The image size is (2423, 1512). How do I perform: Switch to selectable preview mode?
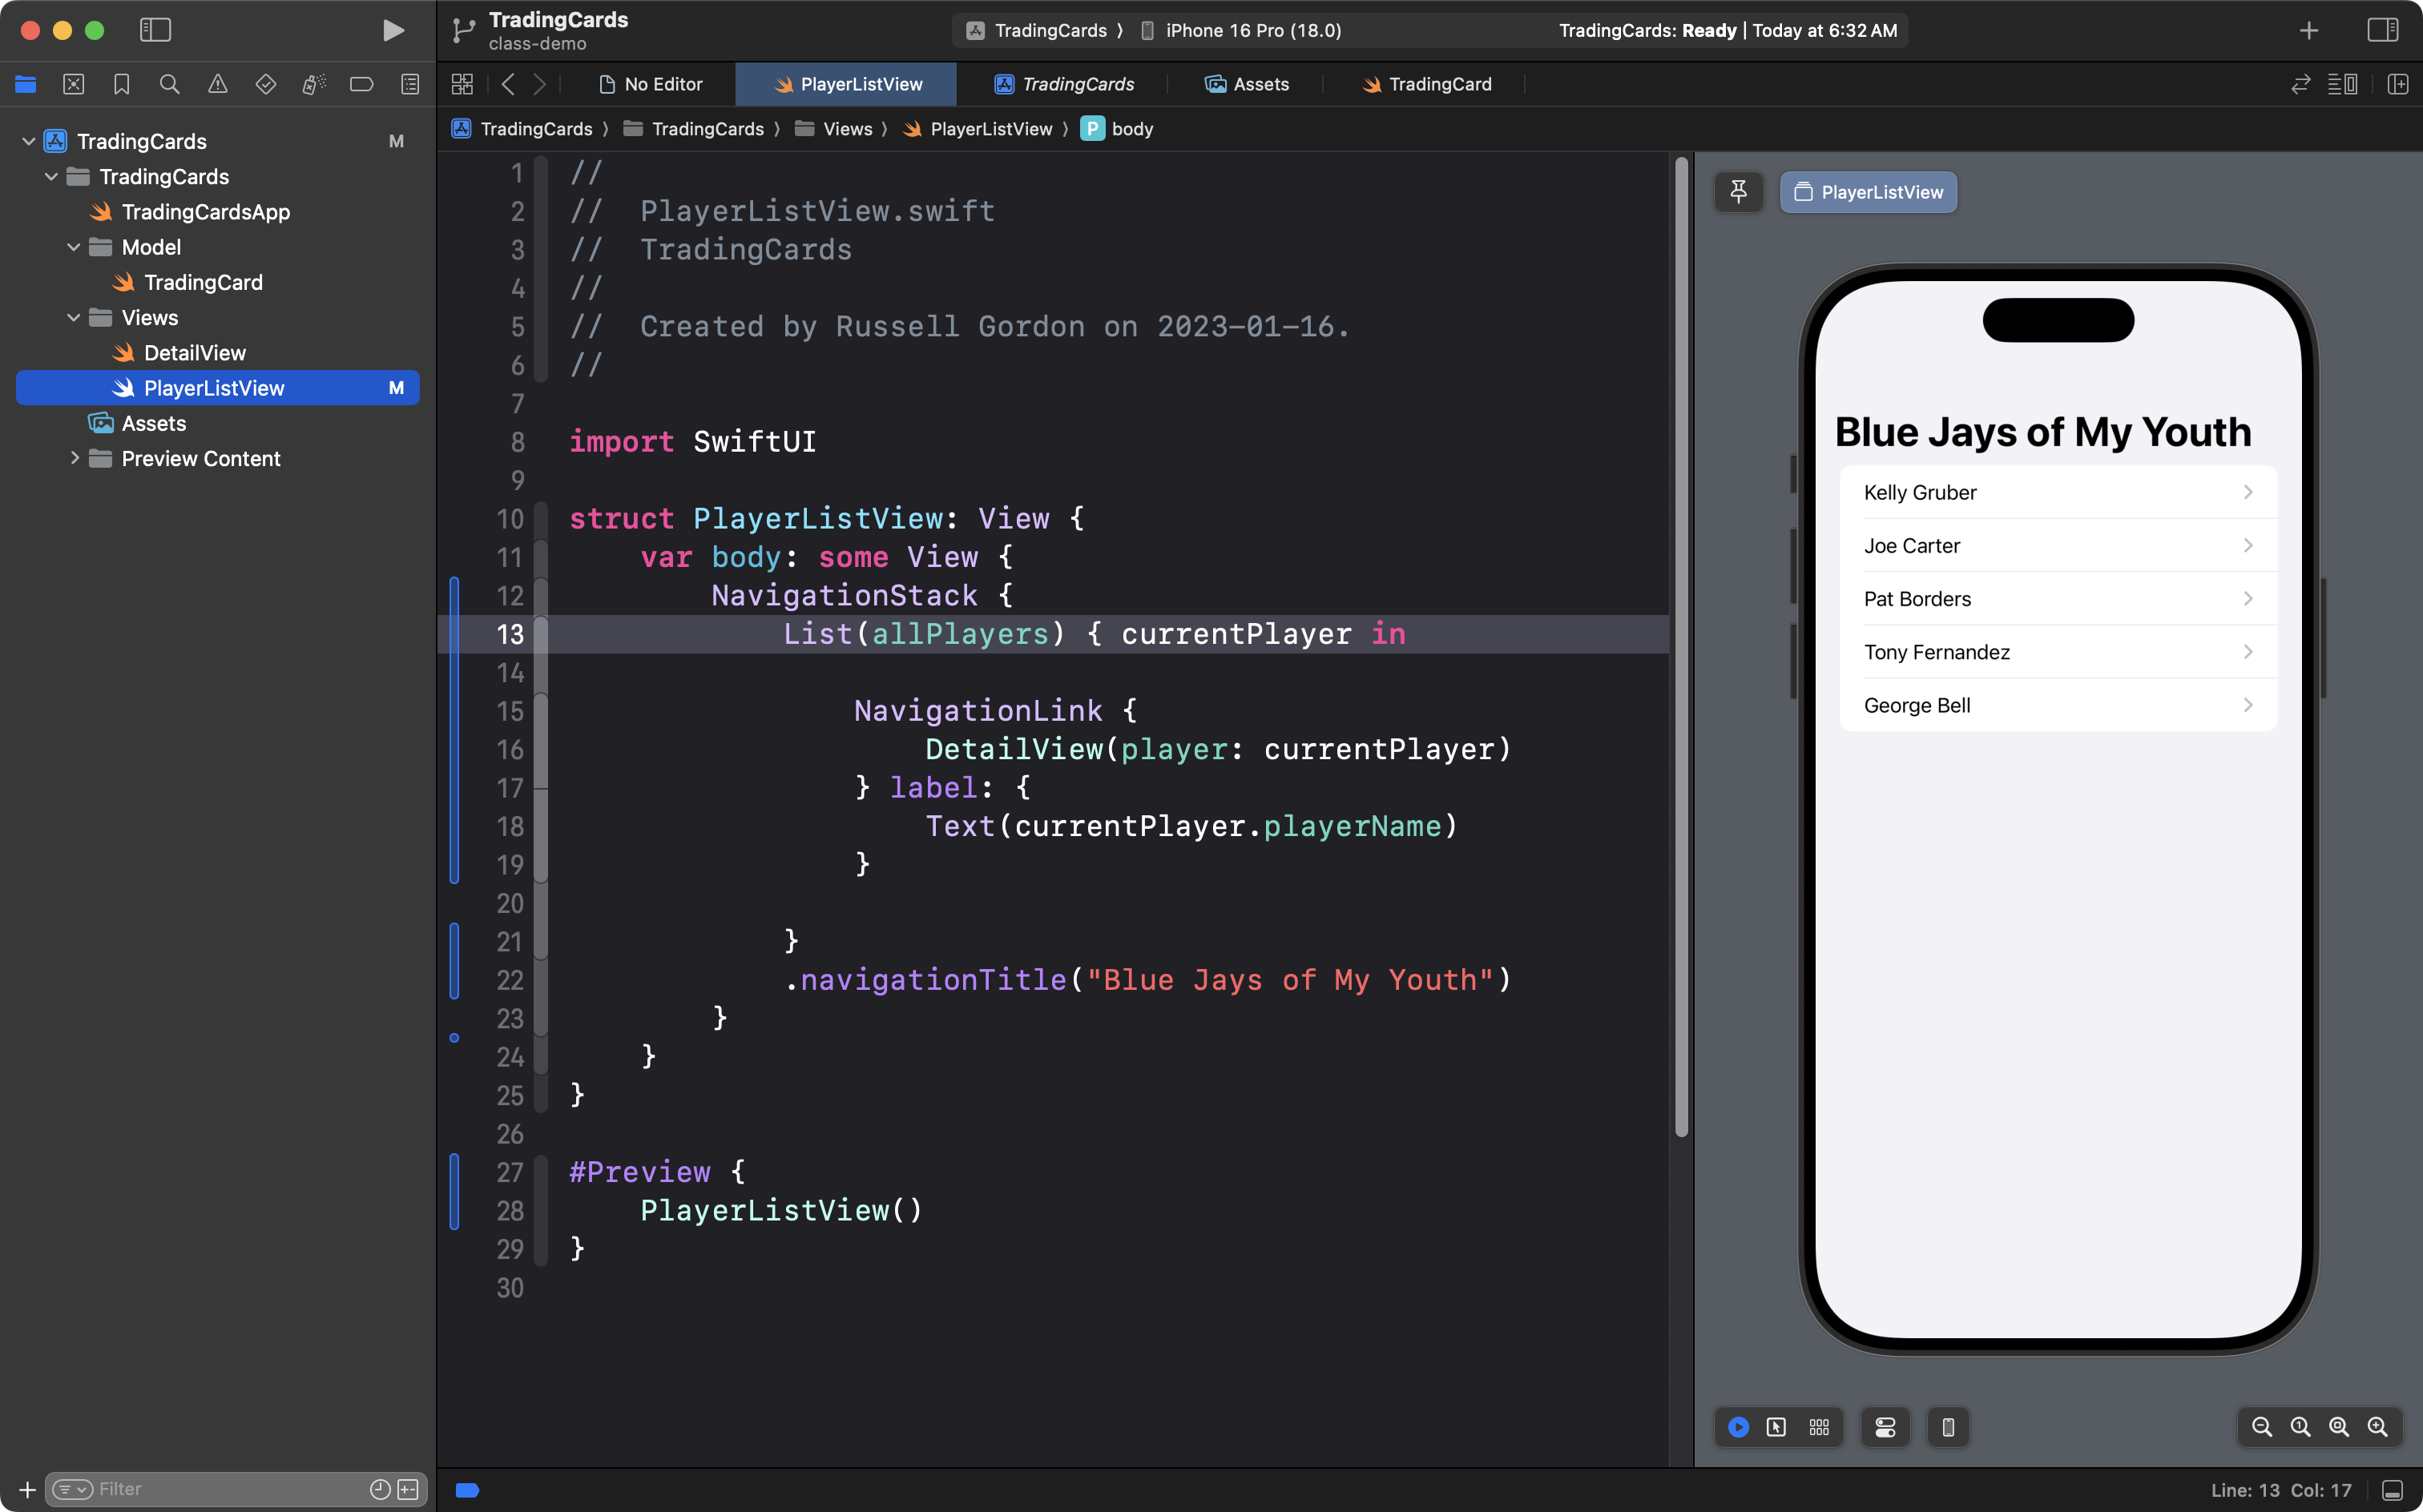tap(1776, 1427)
